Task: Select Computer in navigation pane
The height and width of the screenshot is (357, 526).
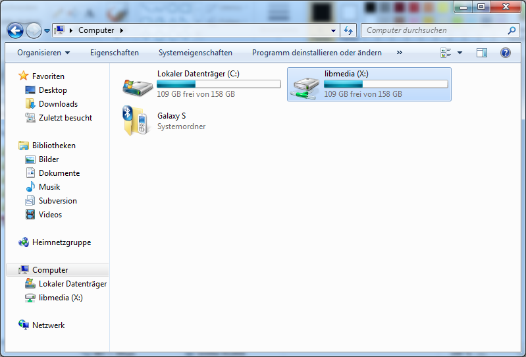Action: (50, 270)
